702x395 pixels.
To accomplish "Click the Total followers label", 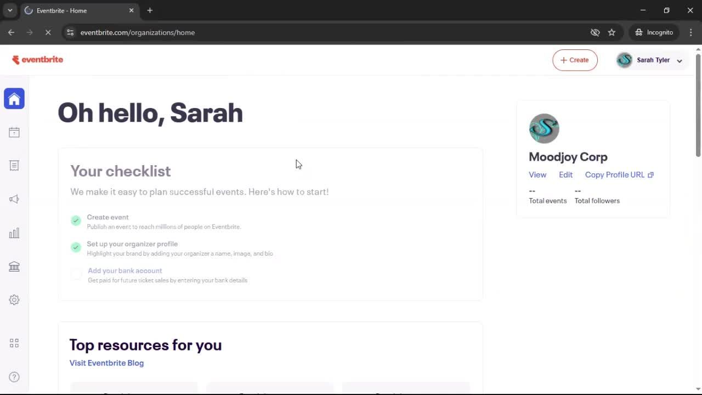I will tap(597, 201).
